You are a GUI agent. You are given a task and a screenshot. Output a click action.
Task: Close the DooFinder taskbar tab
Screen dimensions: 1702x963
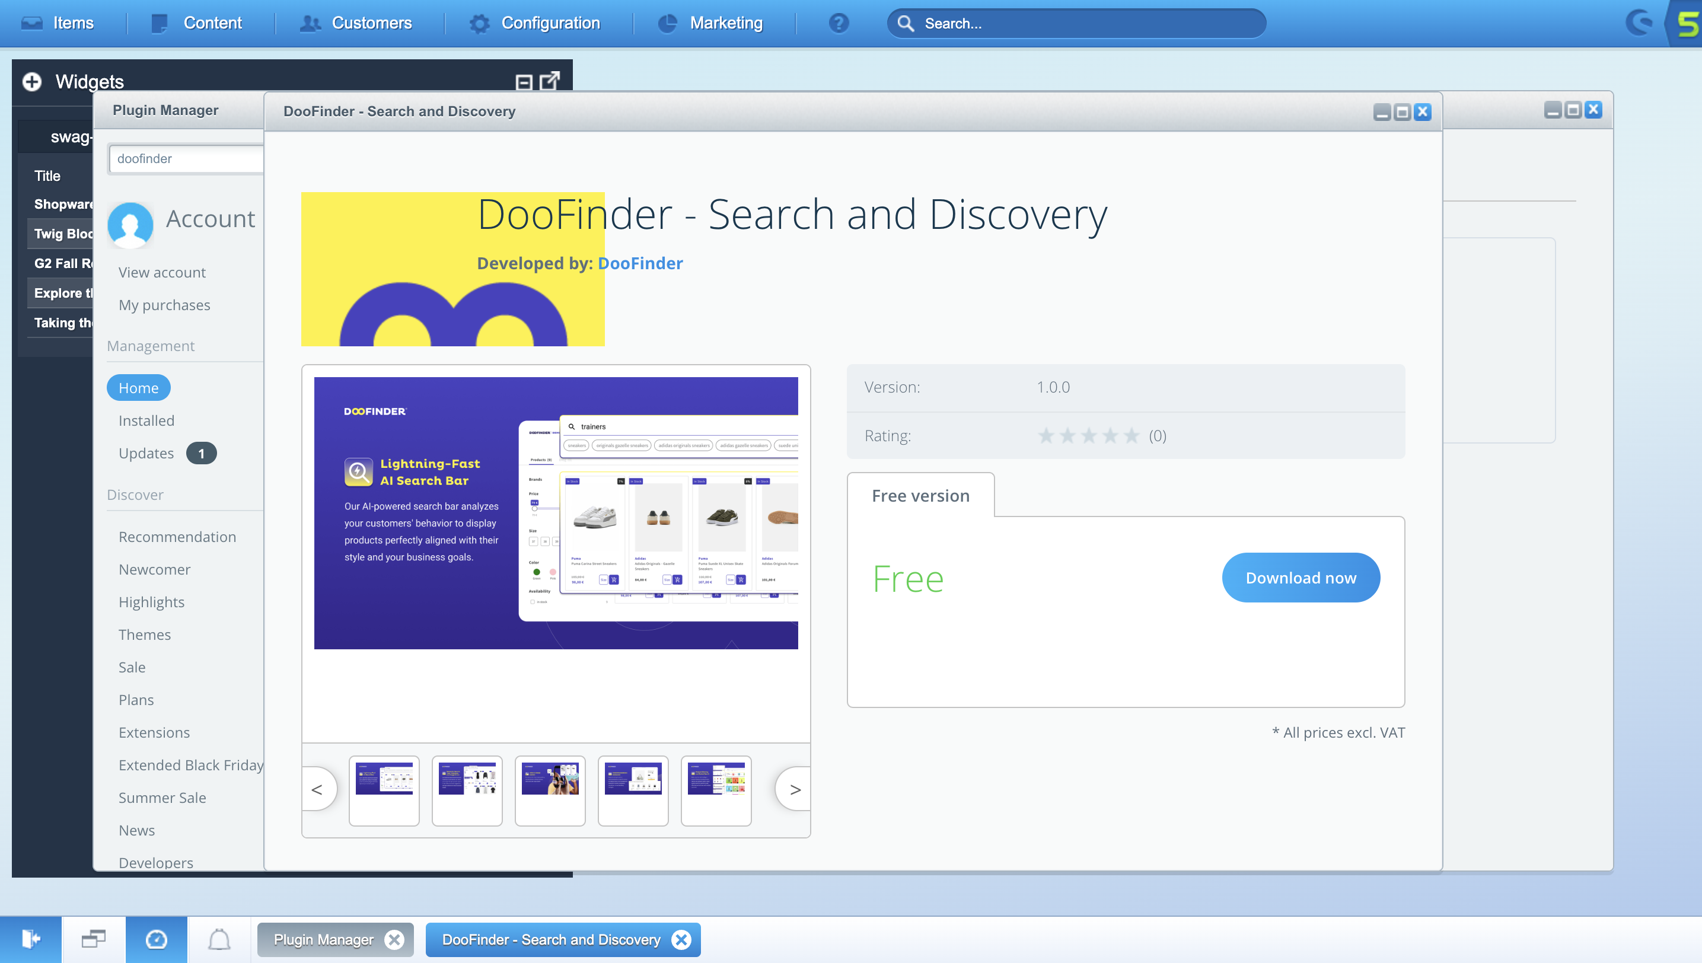pyautogui.click(x=681, y=939)
